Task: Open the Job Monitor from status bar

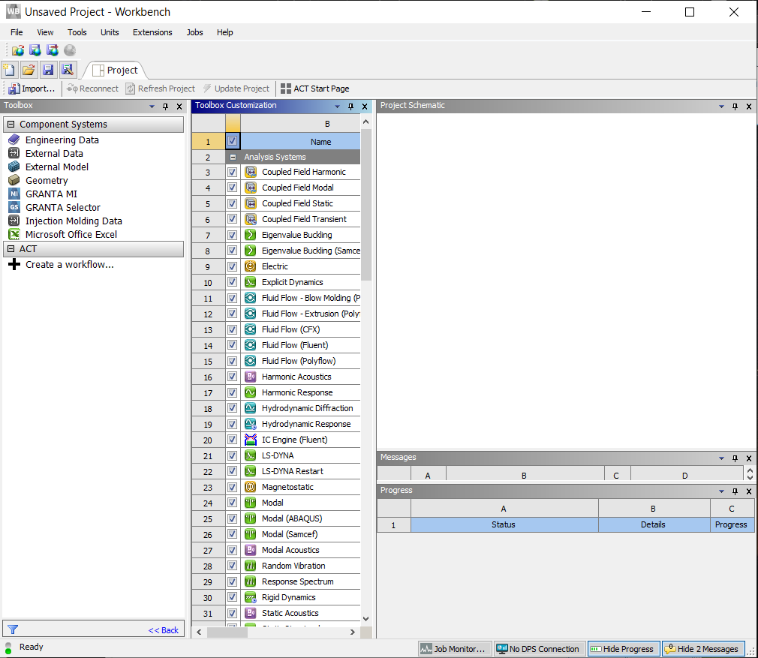Action: click(454, 649)
